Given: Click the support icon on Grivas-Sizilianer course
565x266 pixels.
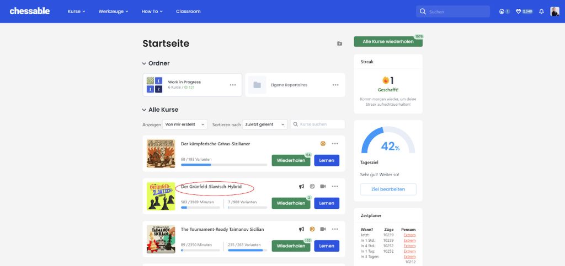Looking at the screenshot, I should tap(323, 144).
